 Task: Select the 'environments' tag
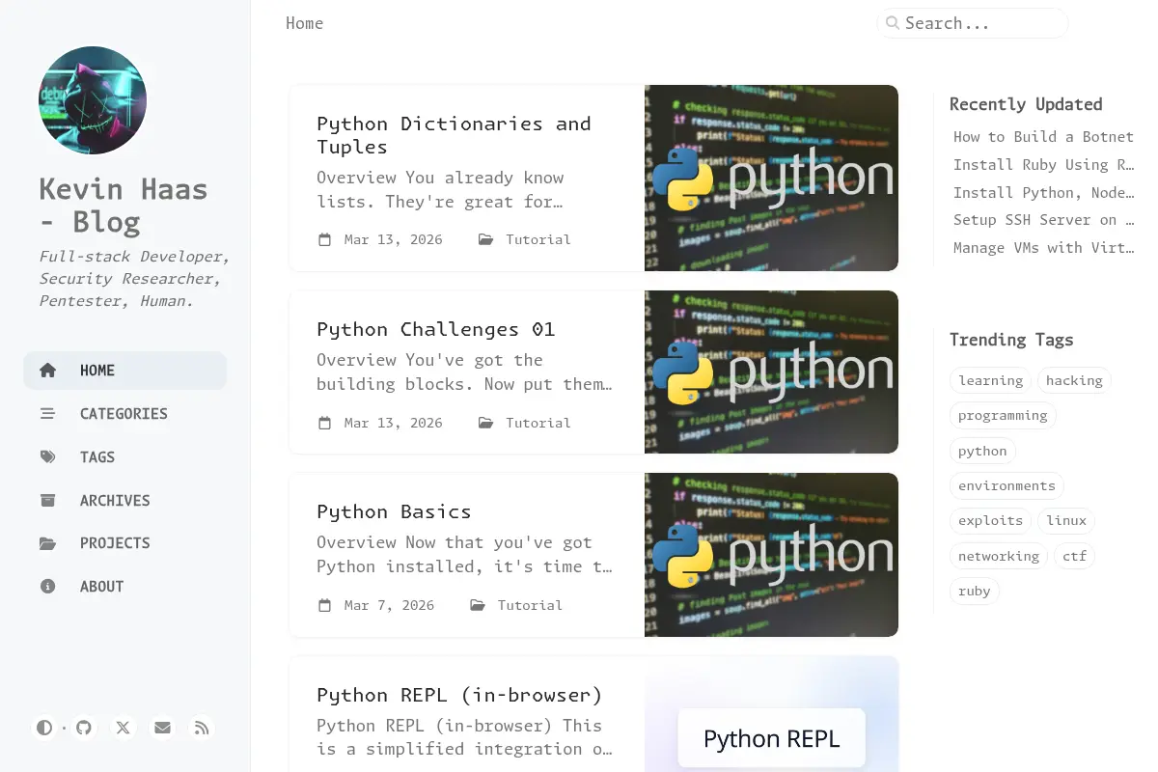click(x=1006, y=485)
